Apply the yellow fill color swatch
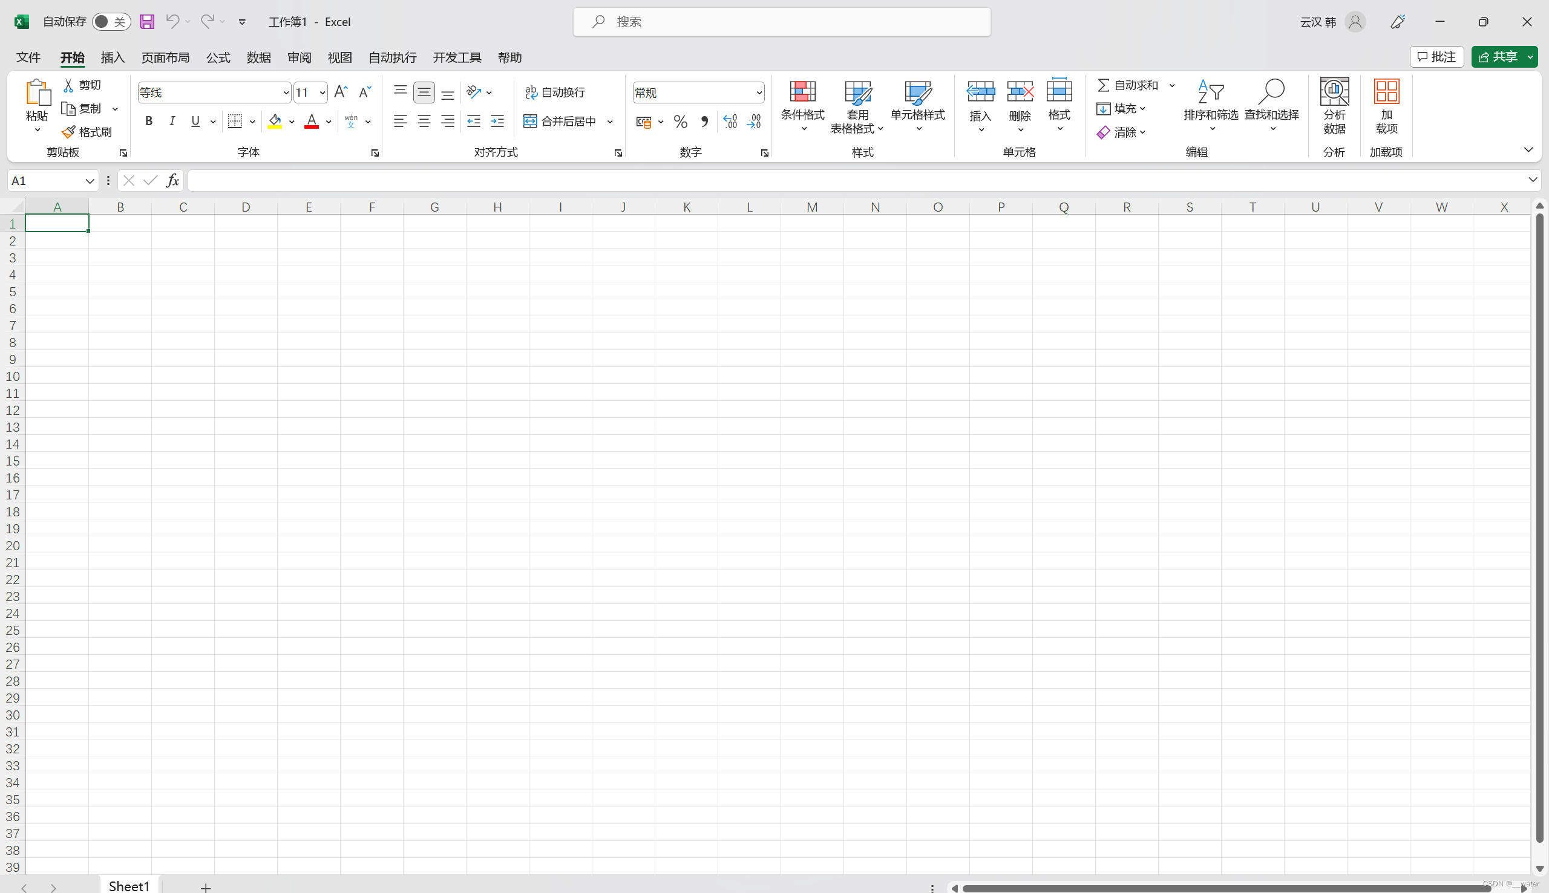This screenshot has width=1549, height=893. [x=275, y=122]
